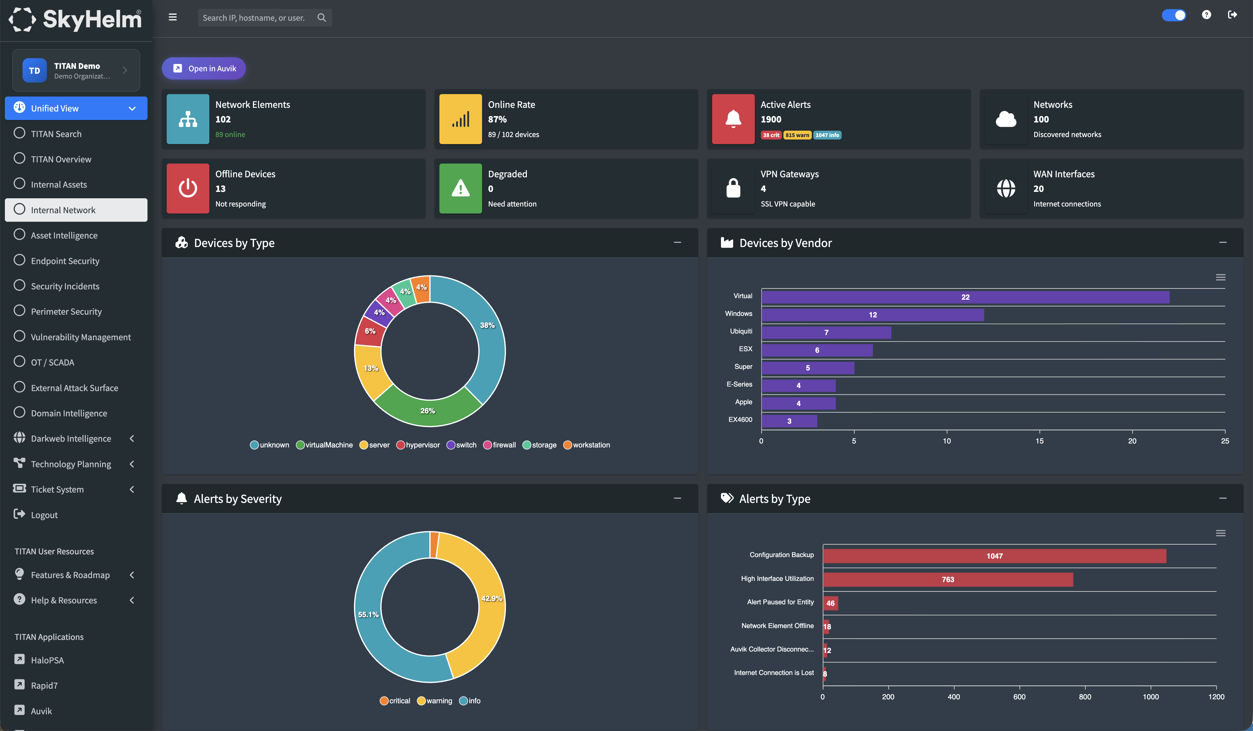Image resolution: width=1253 pixels, height=731 pixels.
Task: Open Alerts by Type chart menu icon
Action: tap(1220, 533)
